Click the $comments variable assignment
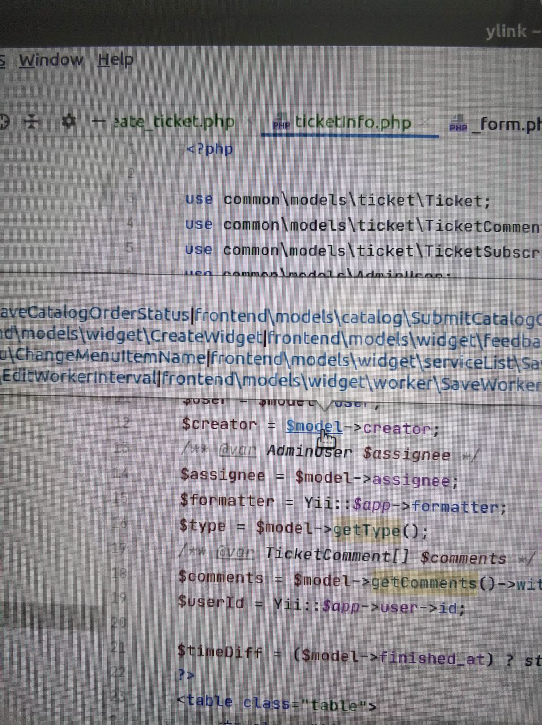Viewport: 542px width, 725px height. [x=220, y=577]
